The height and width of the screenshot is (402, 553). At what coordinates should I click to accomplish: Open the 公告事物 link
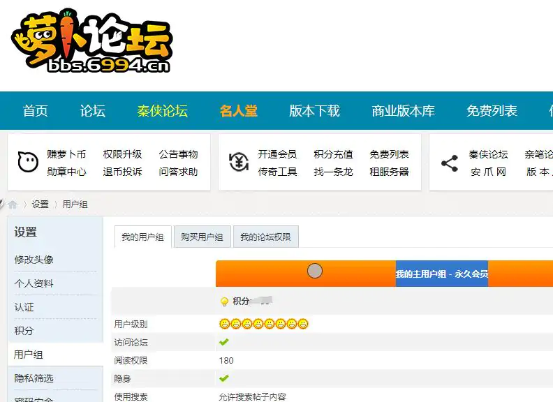pos(178,154)
